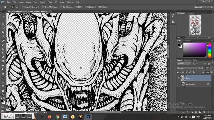Viewport: 214px width, 120px height.
Task: Click the Fill Screen button
Action: pos(103,7)
